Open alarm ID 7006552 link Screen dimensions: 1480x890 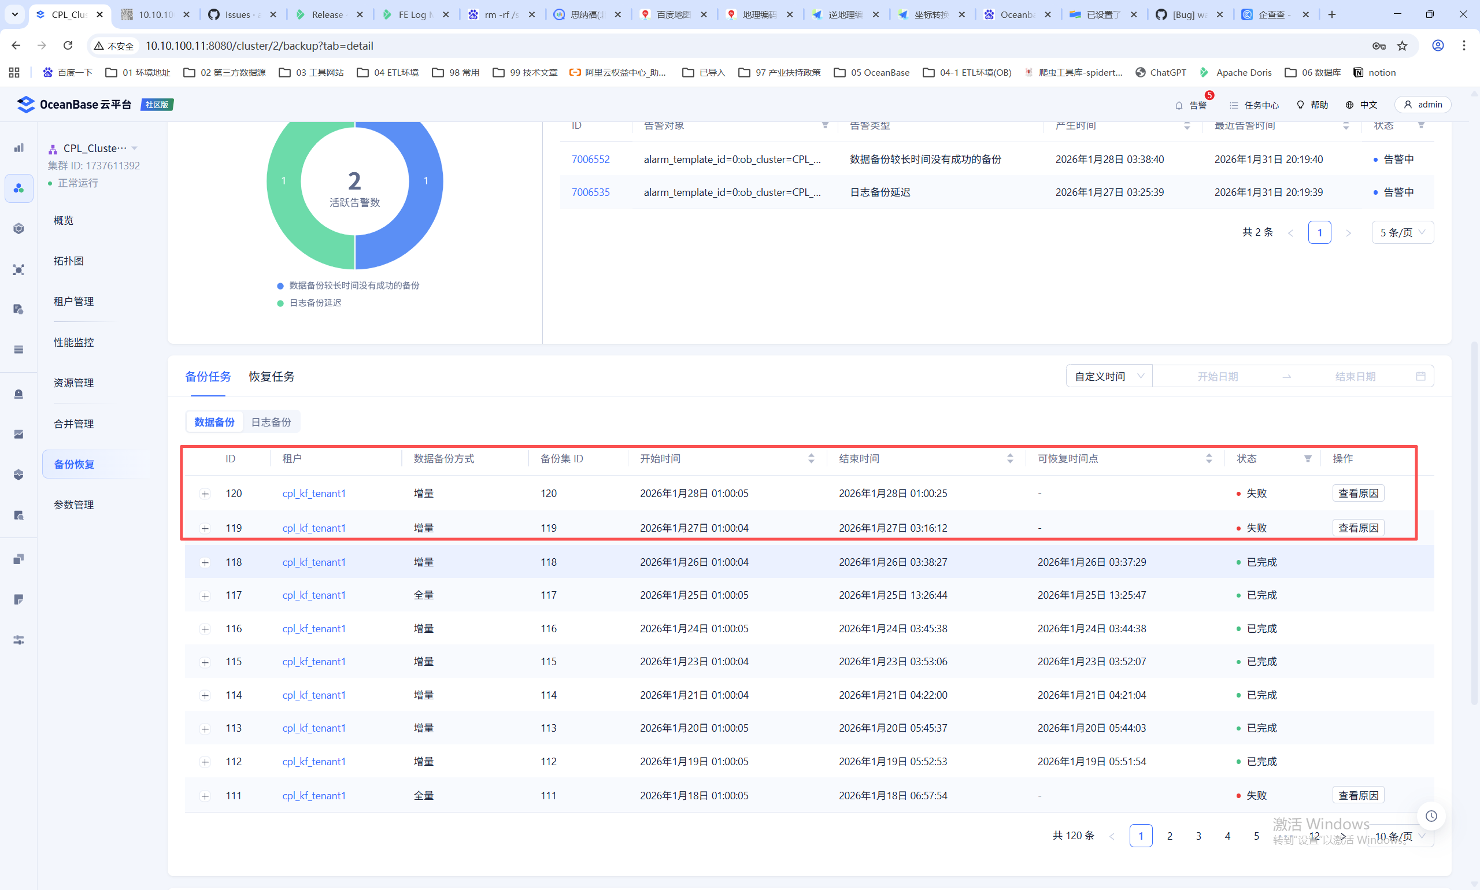pyautogui.click(x=590, y=159)
